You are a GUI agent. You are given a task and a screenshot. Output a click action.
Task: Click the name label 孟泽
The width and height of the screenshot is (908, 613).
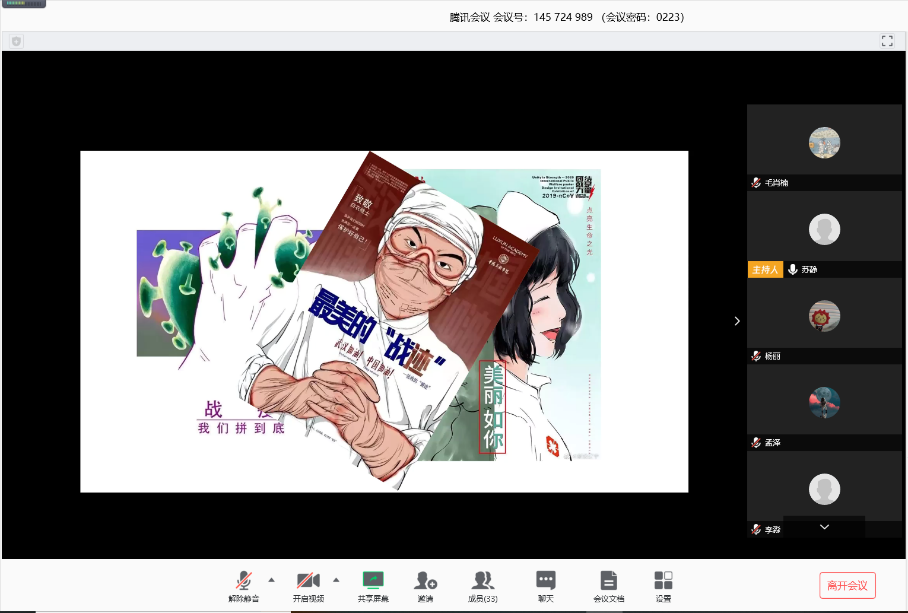point(773,443)
